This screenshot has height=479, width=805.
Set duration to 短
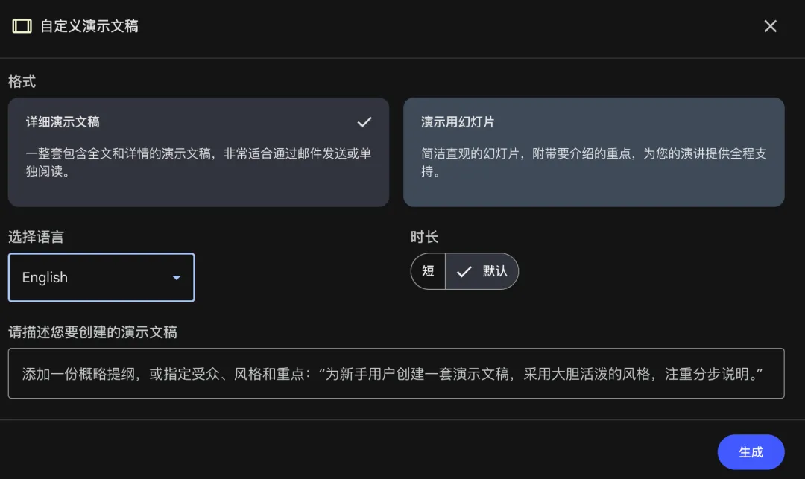coord(428,271)
